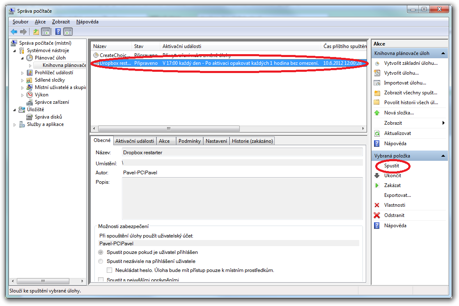Screen dimensions: 459x306
Task: Click the Plánovač úloh clock icon
Action: click(30, 57)
